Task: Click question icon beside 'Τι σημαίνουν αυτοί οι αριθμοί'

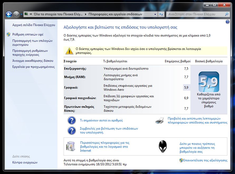Action: tap(72, 120)
